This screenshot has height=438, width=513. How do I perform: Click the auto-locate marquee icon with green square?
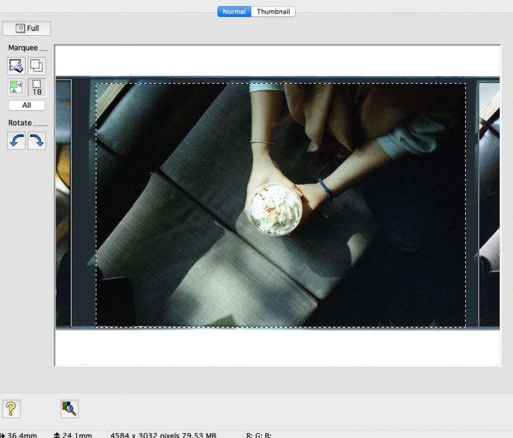click(17, 87)
